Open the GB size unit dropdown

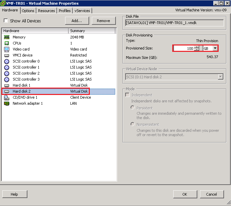(215, 48)
